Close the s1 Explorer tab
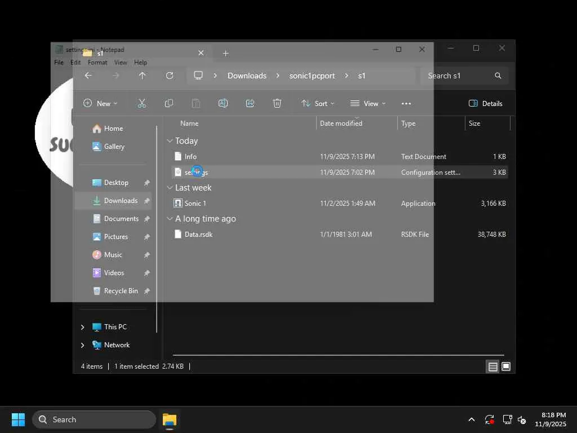 (x=201, y=53)
